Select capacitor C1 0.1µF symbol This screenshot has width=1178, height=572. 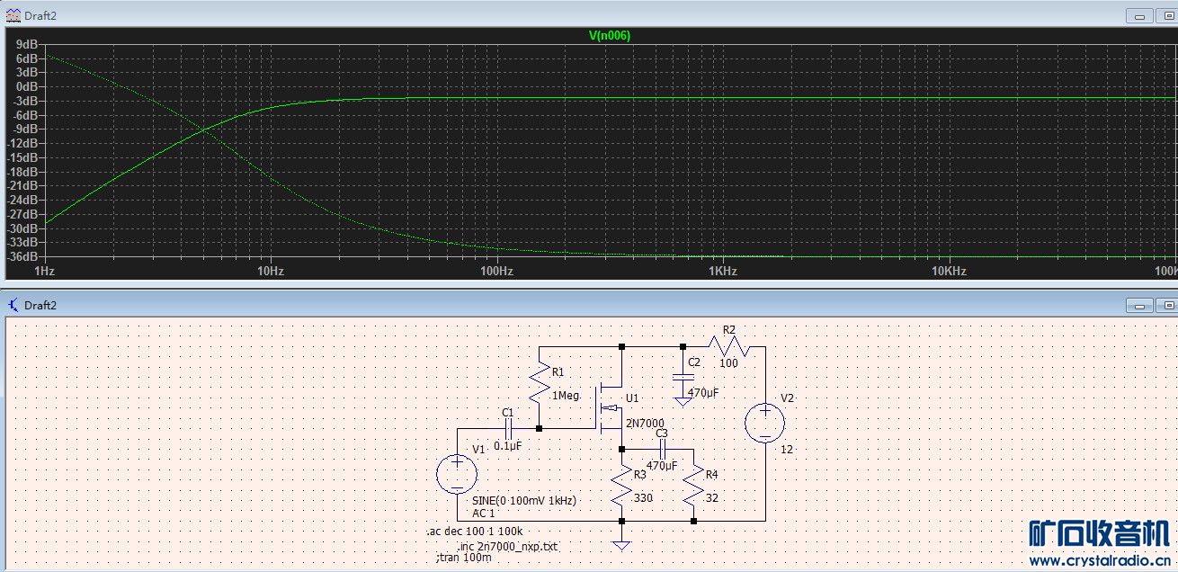(x=508, y=428)
